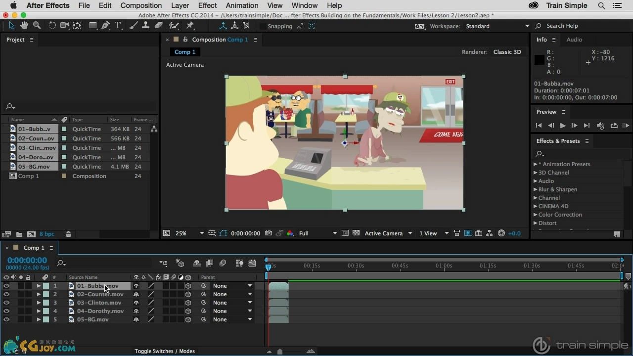Toggle Fast Previews in viewer

(468, 233)
